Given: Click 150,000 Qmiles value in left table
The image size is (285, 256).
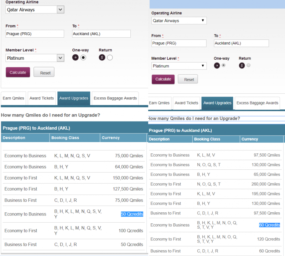Looking at the screenshot, I should tap(128, 178).
